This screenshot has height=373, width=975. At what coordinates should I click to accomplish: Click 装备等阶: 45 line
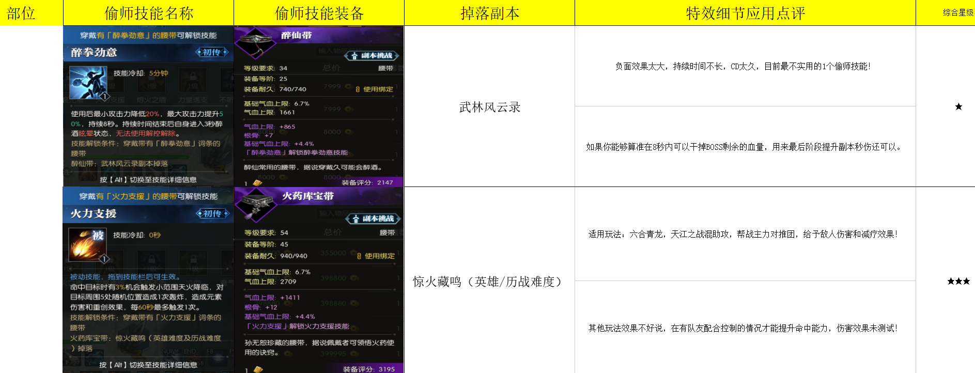click(x=267, y=244)
